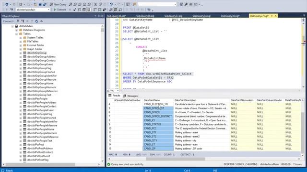Select the CAND_ZIP cell in results
Image resolution: width=307 pixels, height=172 pixels.
[x=158, y=149]
